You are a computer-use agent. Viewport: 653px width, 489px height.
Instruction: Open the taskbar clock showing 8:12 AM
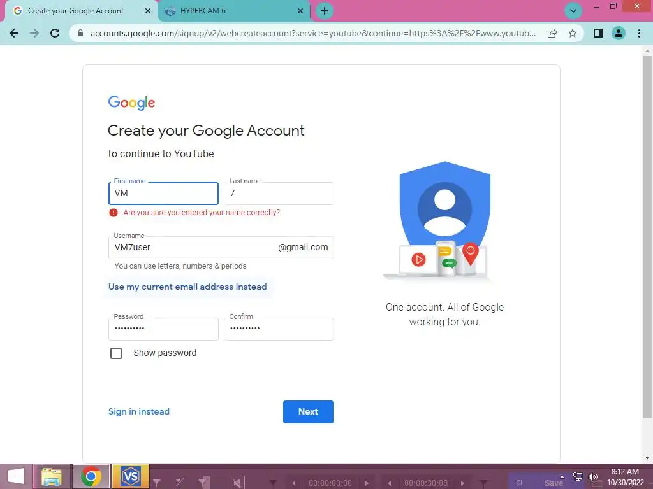(625, 477)
